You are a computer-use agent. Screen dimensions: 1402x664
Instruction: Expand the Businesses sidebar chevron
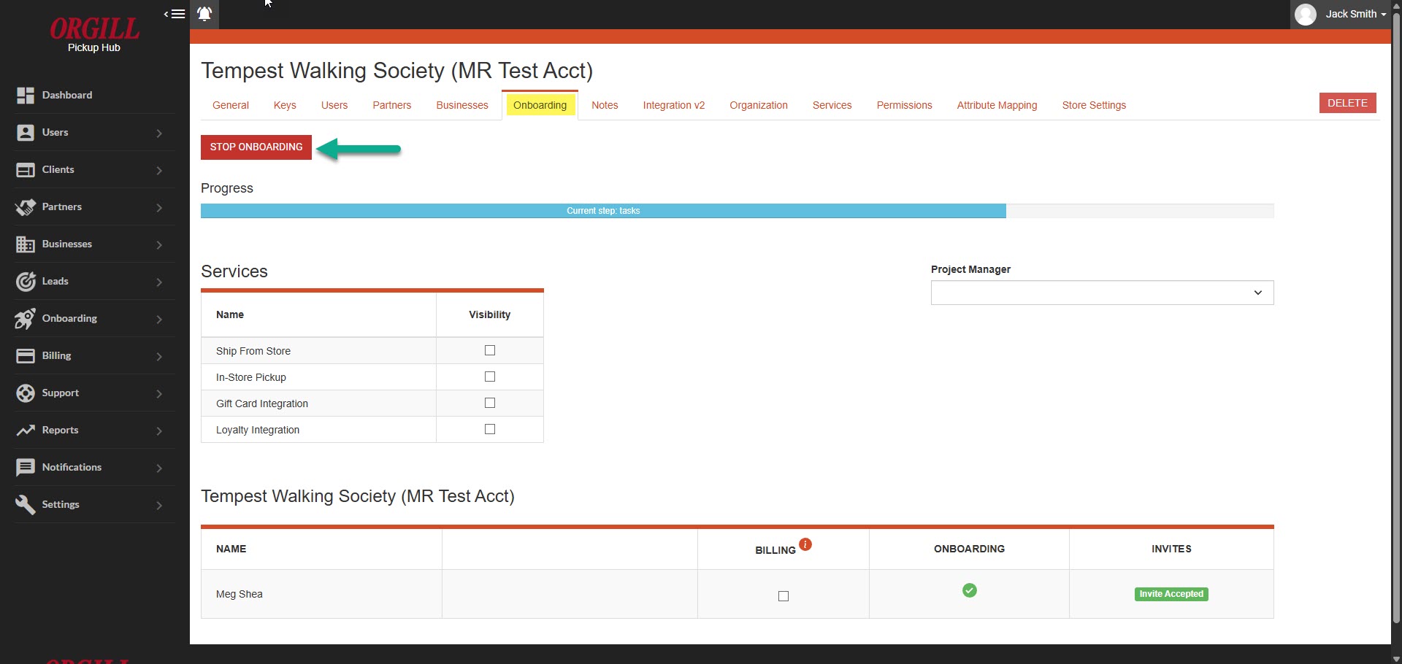pos(159,245)
